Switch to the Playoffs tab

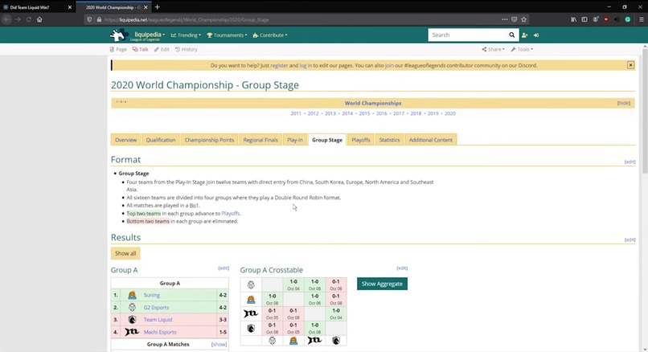(x=361, y=140)
